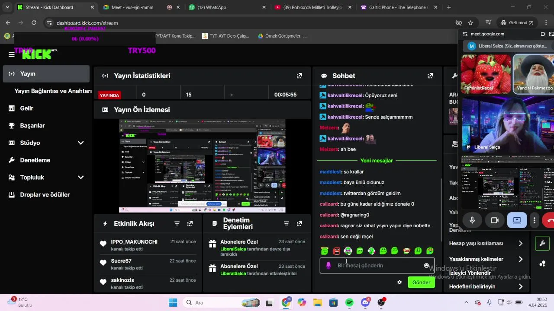Open Droplar ve ödüller sidebar item

tap(46, 195)
